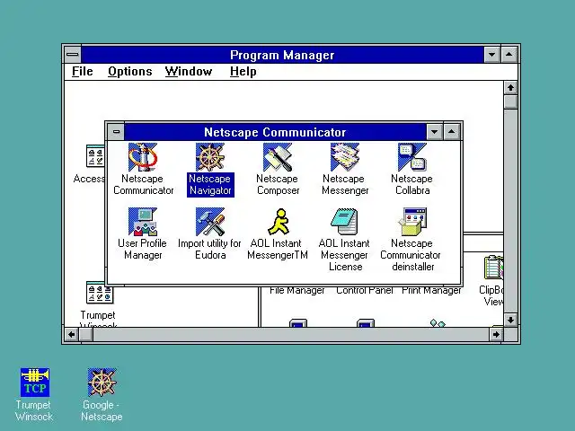
Task: Open the Options menu
Action: (129, 72)
